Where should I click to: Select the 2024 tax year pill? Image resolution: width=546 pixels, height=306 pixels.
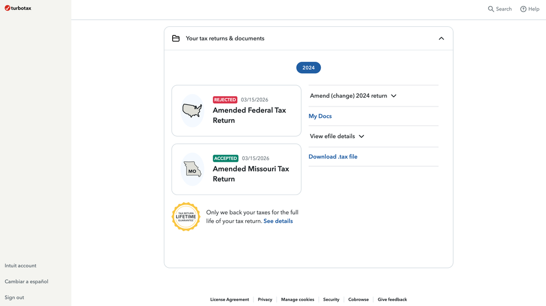(308, 68)
